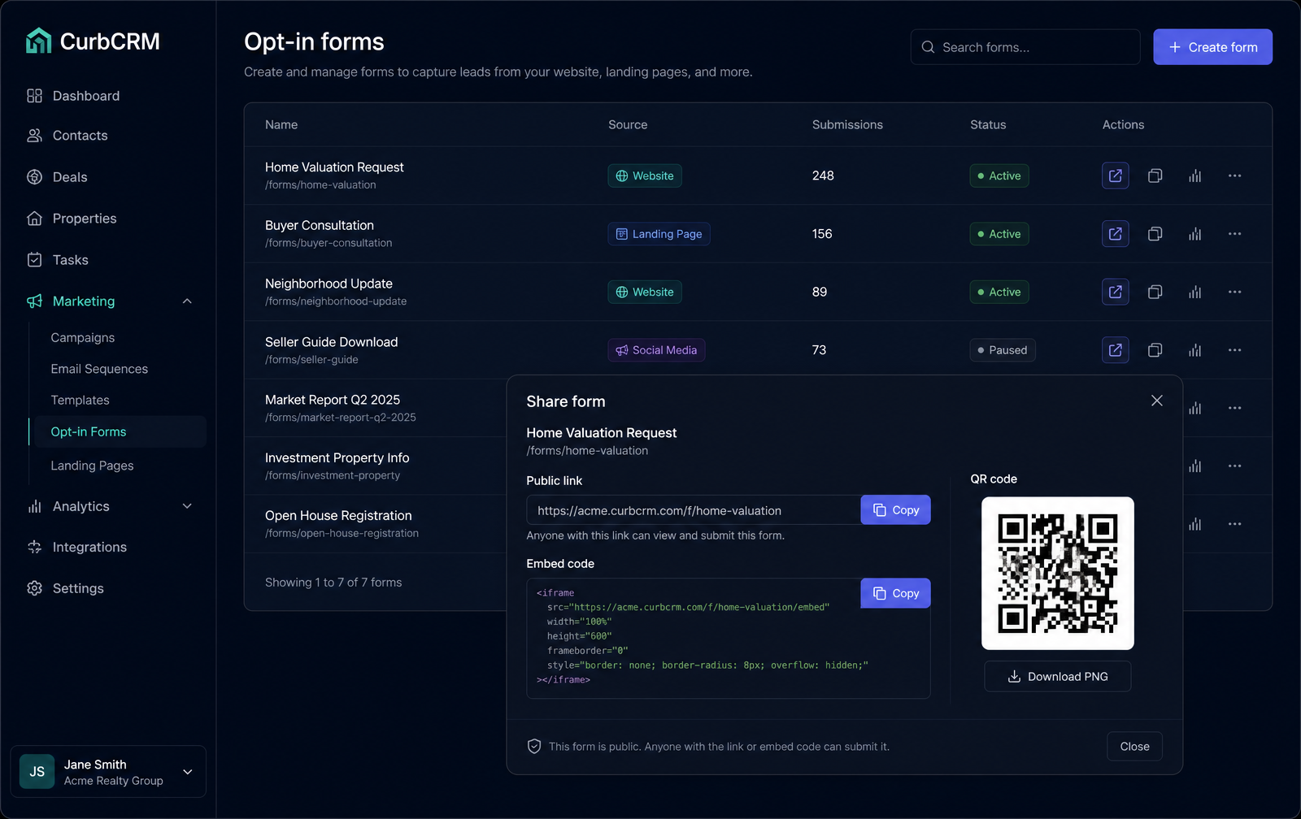
Task: Click Create form button
Action: tap(1212, 47)
